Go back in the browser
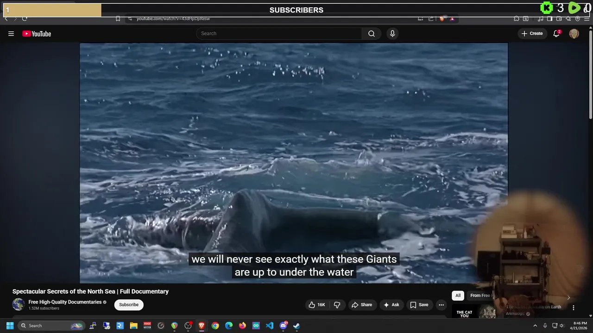The image size is (593, 333). (6, 19)
